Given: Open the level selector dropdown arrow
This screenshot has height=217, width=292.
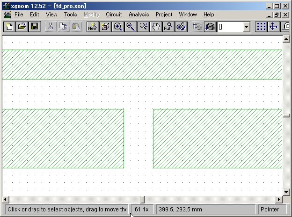Looking at the screenshot, I should (246, 27).
